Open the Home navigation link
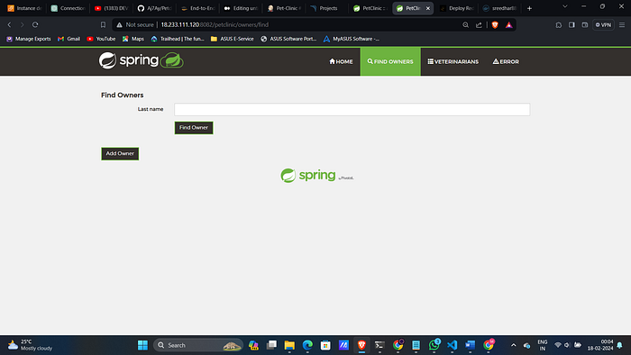Image resolution: width=631 pixels, height=355 pixels. (x=341, y=61)
